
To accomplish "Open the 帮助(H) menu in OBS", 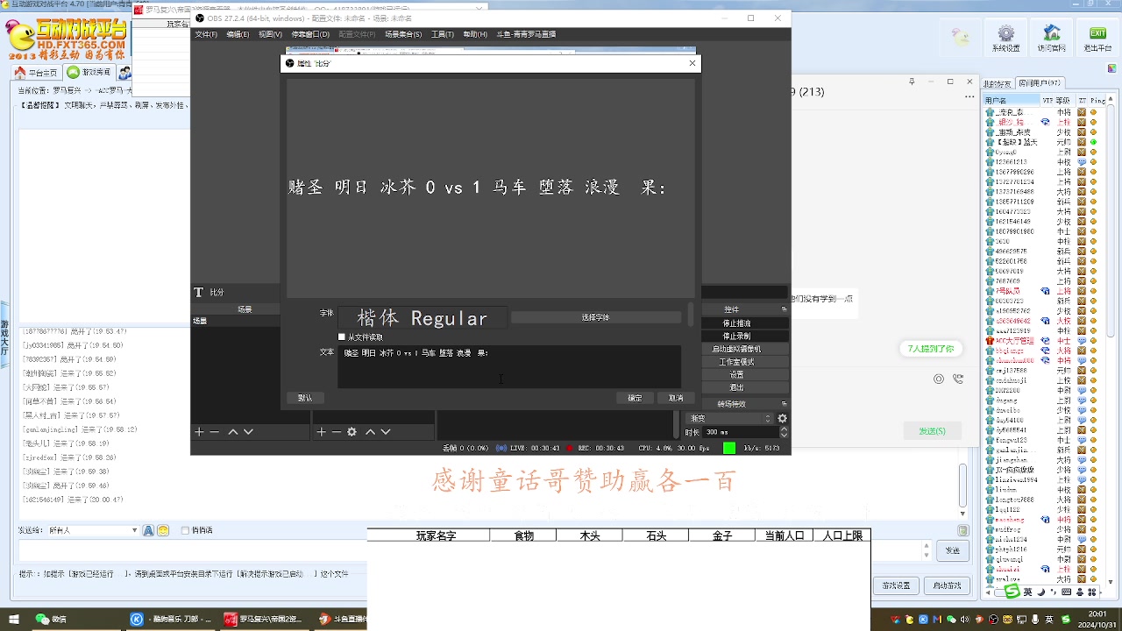I will click(x=475, y=34).
